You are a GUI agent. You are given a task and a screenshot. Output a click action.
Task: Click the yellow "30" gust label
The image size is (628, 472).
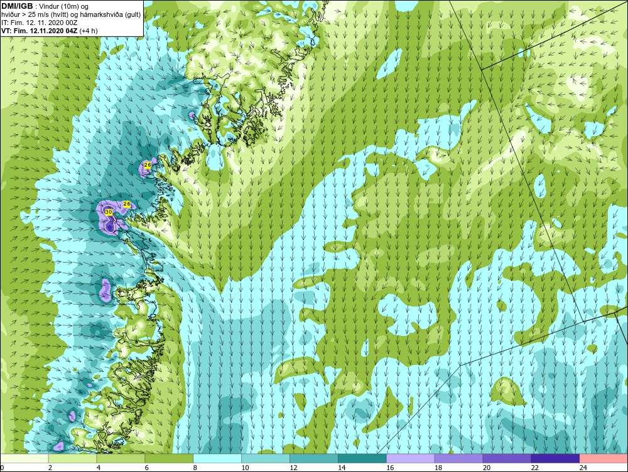108,212
